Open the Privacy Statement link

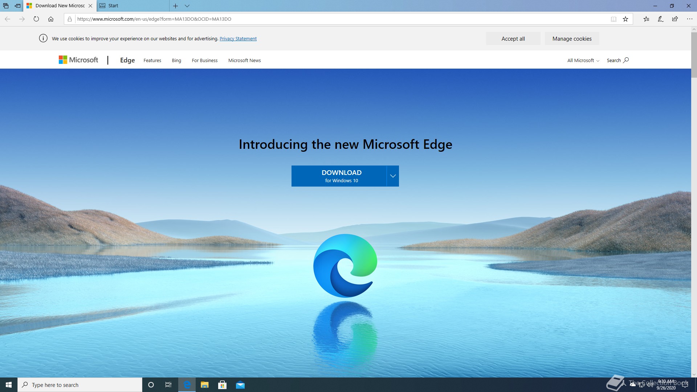point(238,38)
